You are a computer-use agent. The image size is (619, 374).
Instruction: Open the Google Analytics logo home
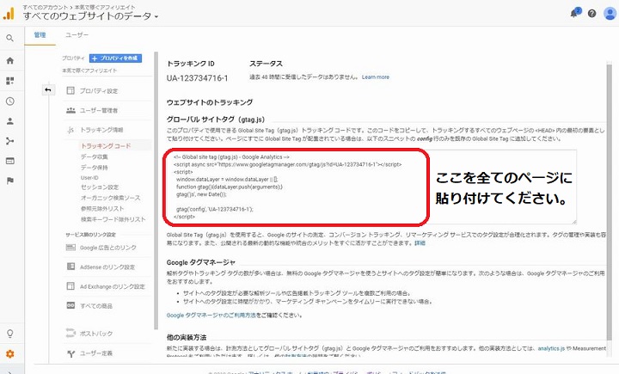coord(9,14)
